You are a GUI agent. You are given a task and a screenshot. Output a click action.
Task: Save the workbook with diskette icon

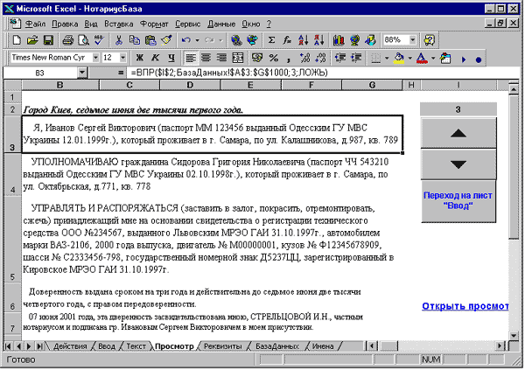click(48, 40)
